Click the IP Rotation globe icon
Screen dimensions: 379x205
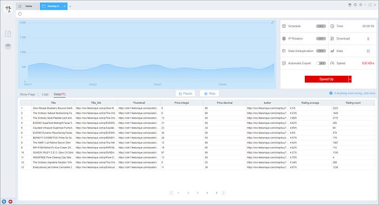click(284, 38)
